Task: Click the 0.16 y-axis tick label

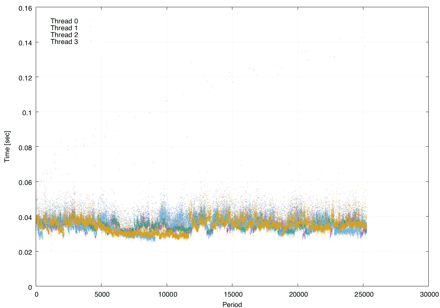Action: tap(25, 8)
